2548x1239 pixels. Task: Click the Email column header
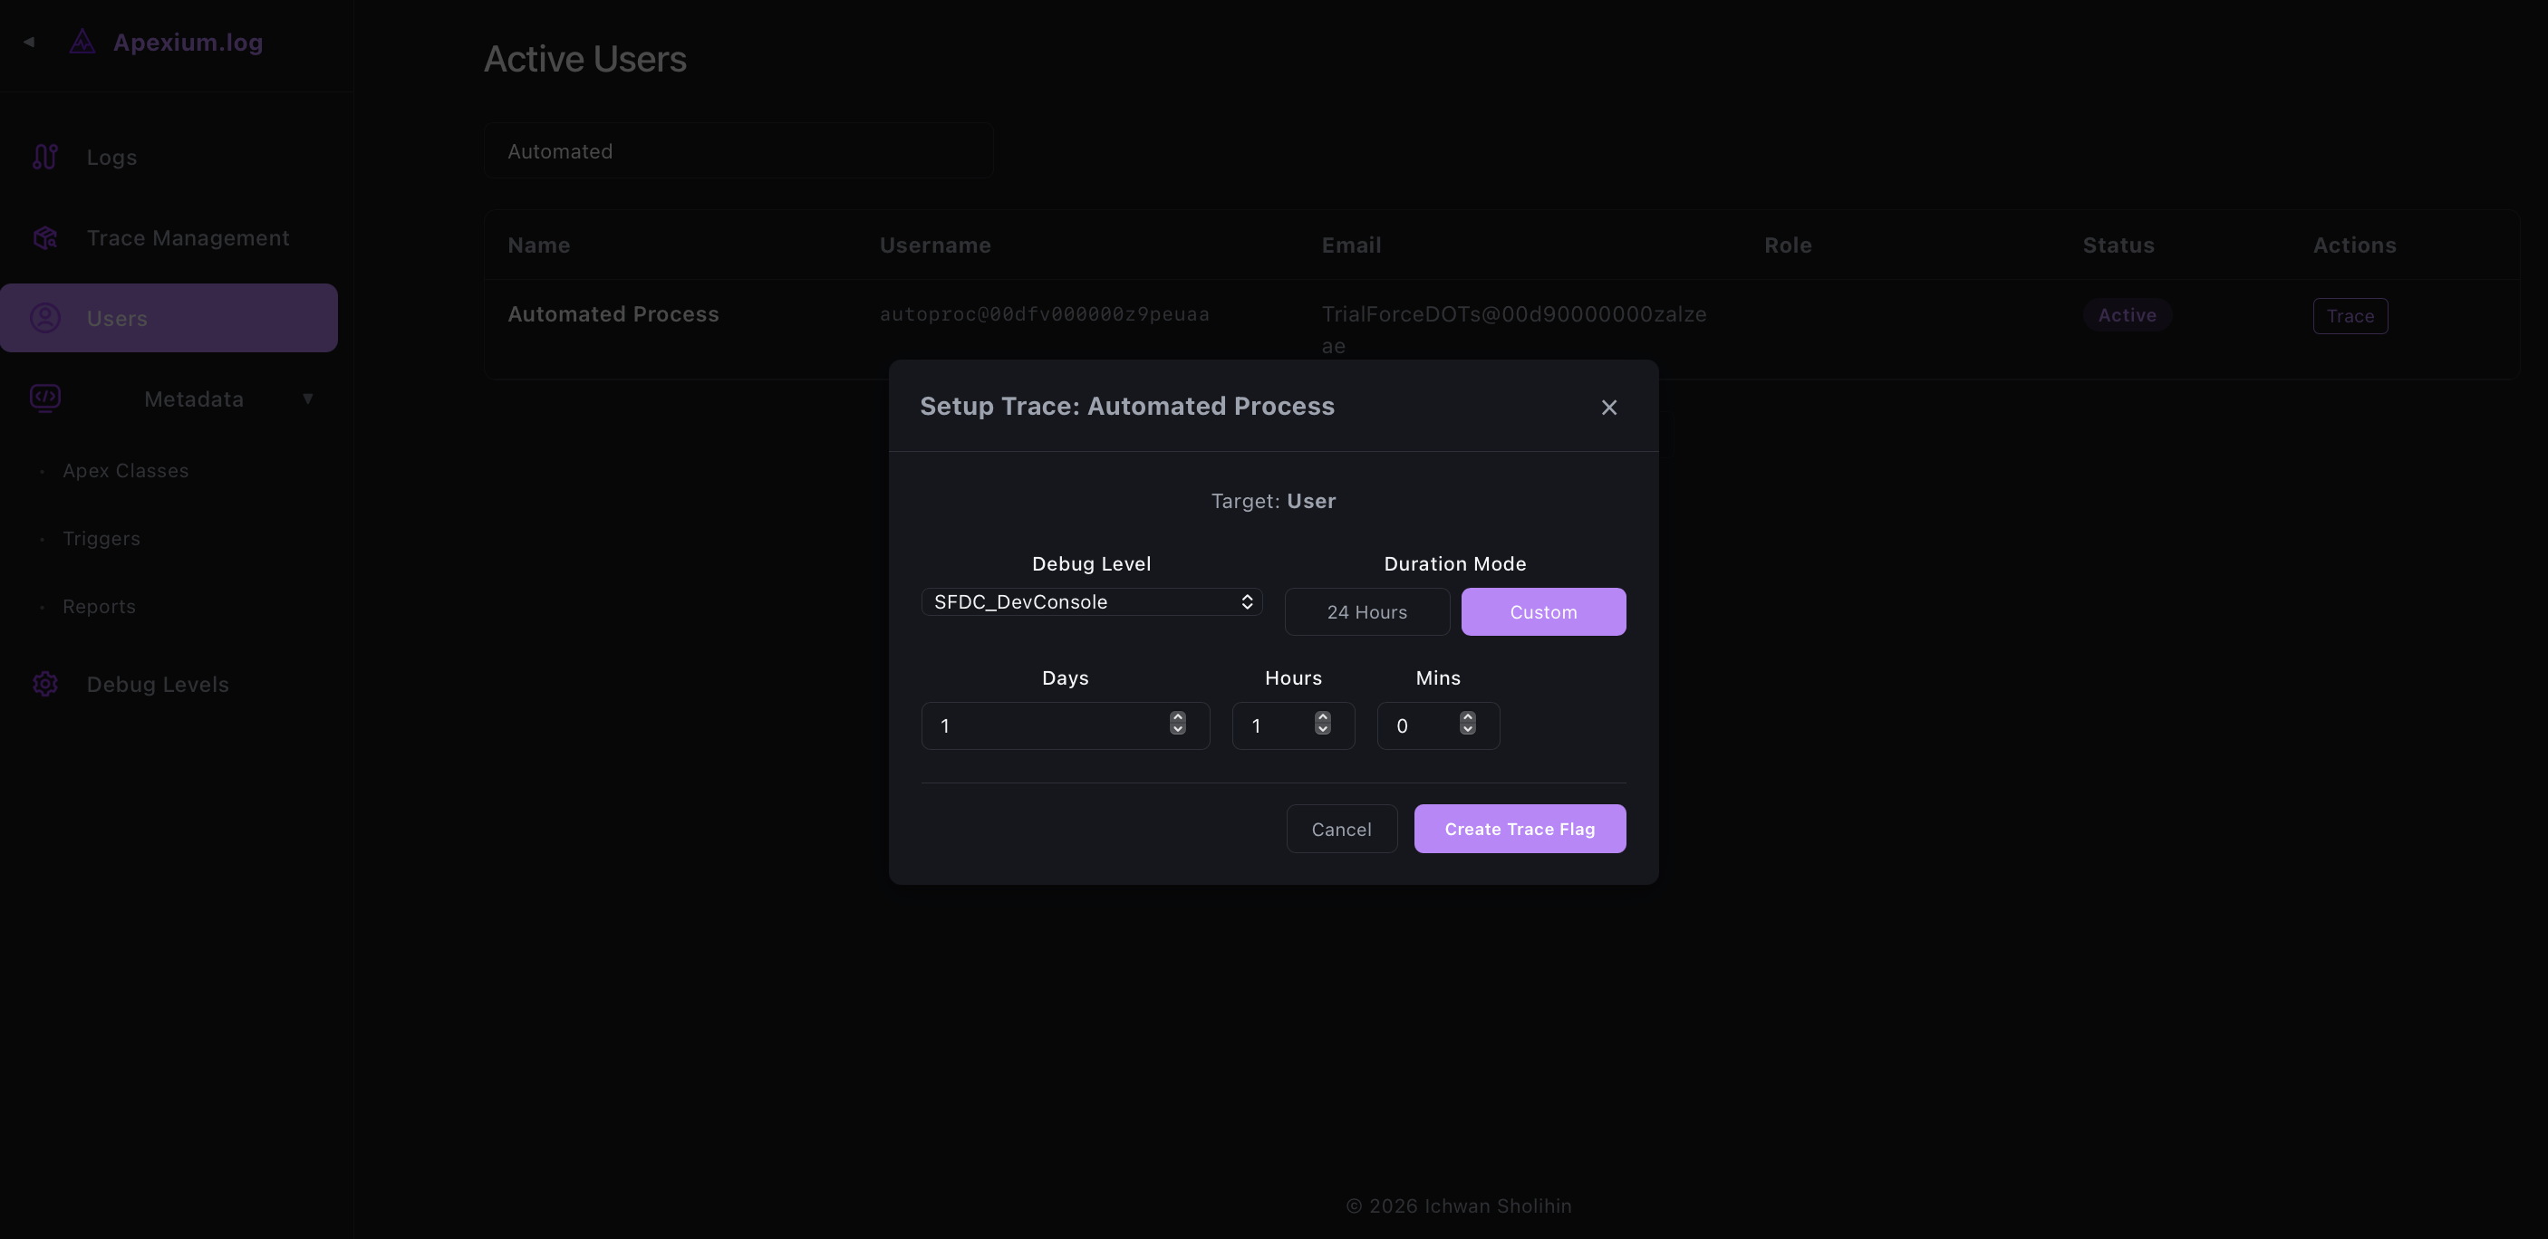click(1351, 245)
